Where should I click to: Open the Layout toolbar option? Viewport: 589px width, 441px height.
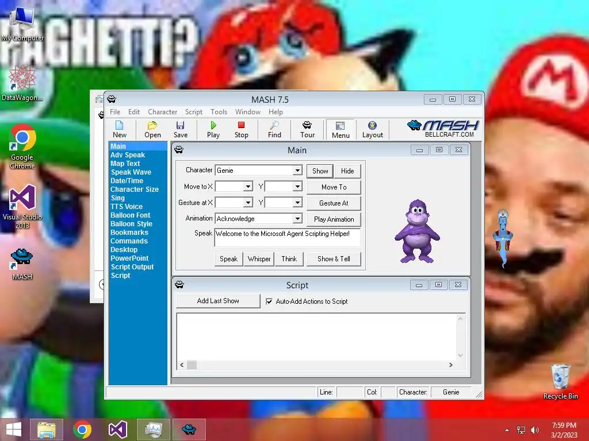pyautogui.click(x=372, y=129)
